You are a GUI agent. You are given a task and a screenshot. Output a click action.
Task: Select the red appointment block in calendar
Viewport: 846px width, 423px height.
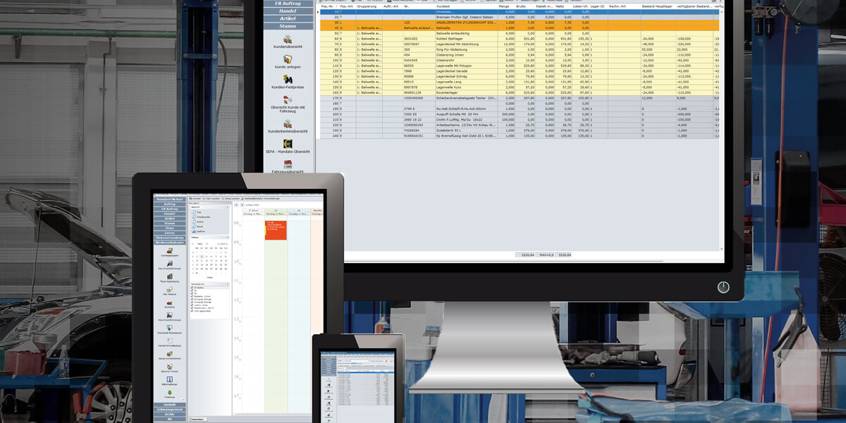coord(276,230)
